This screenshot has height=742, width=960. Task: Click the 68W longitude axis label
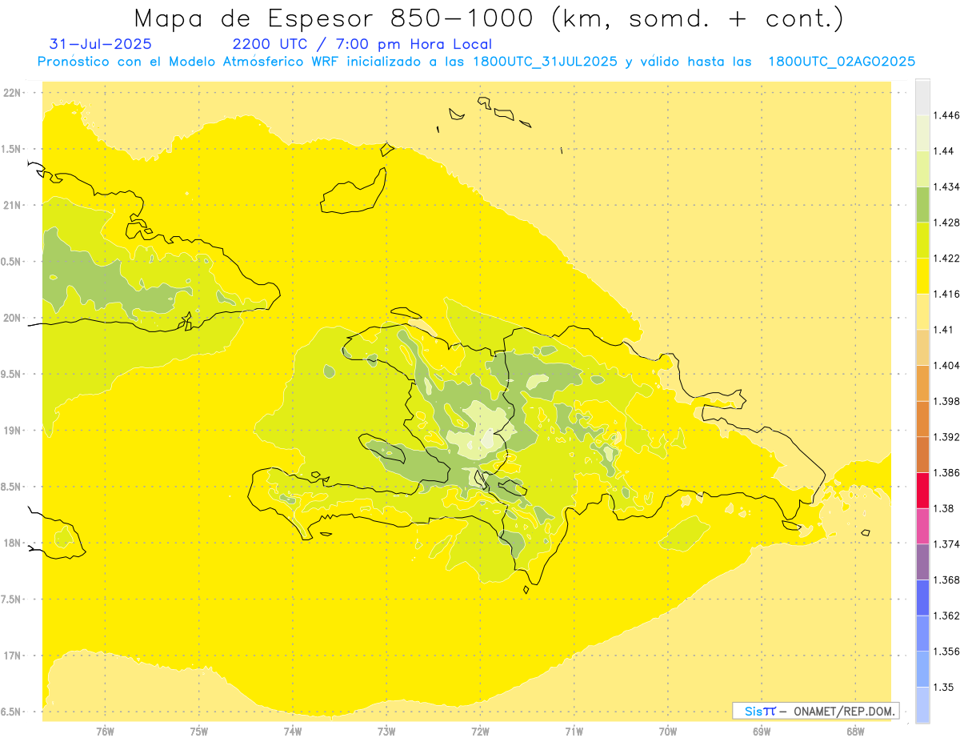855,732
